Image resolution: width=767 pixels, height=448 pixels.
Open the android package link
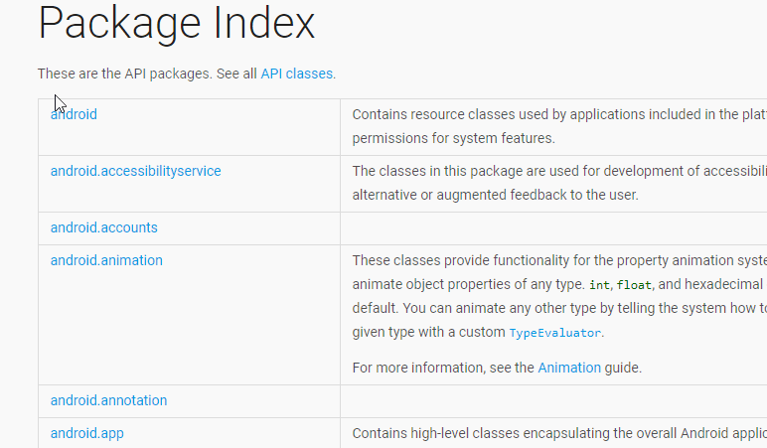[75, 114]
